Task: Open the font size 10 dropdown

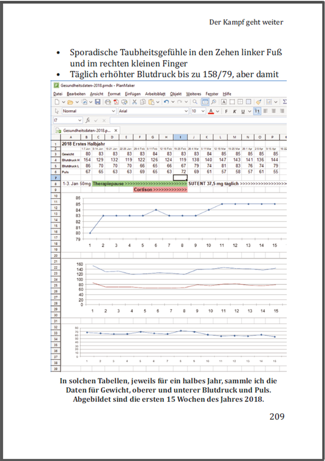Action: point(203,111)
